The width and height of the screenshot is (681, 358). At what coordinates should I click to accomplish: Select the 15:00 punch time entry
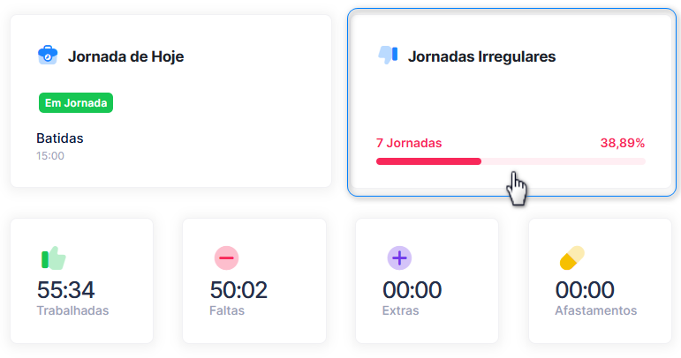point(50,156)
